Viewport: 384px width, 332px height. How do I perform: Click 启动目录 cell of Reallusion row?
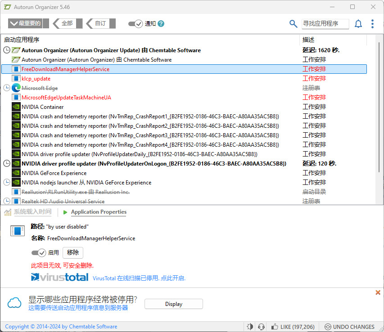[314, 192]
